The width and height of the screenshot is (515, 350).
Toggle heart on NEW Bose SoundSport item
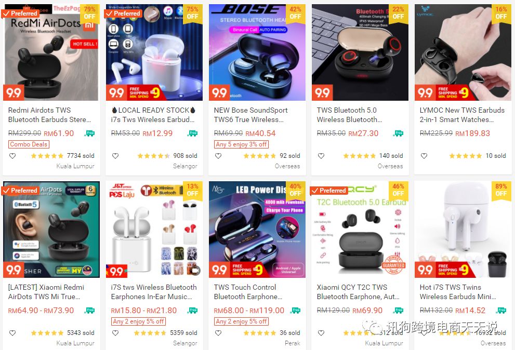(x=218, y=156)
